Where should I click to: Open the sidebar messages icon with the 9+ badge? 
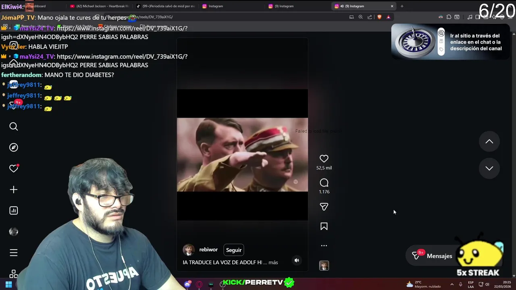click(14, 105)
